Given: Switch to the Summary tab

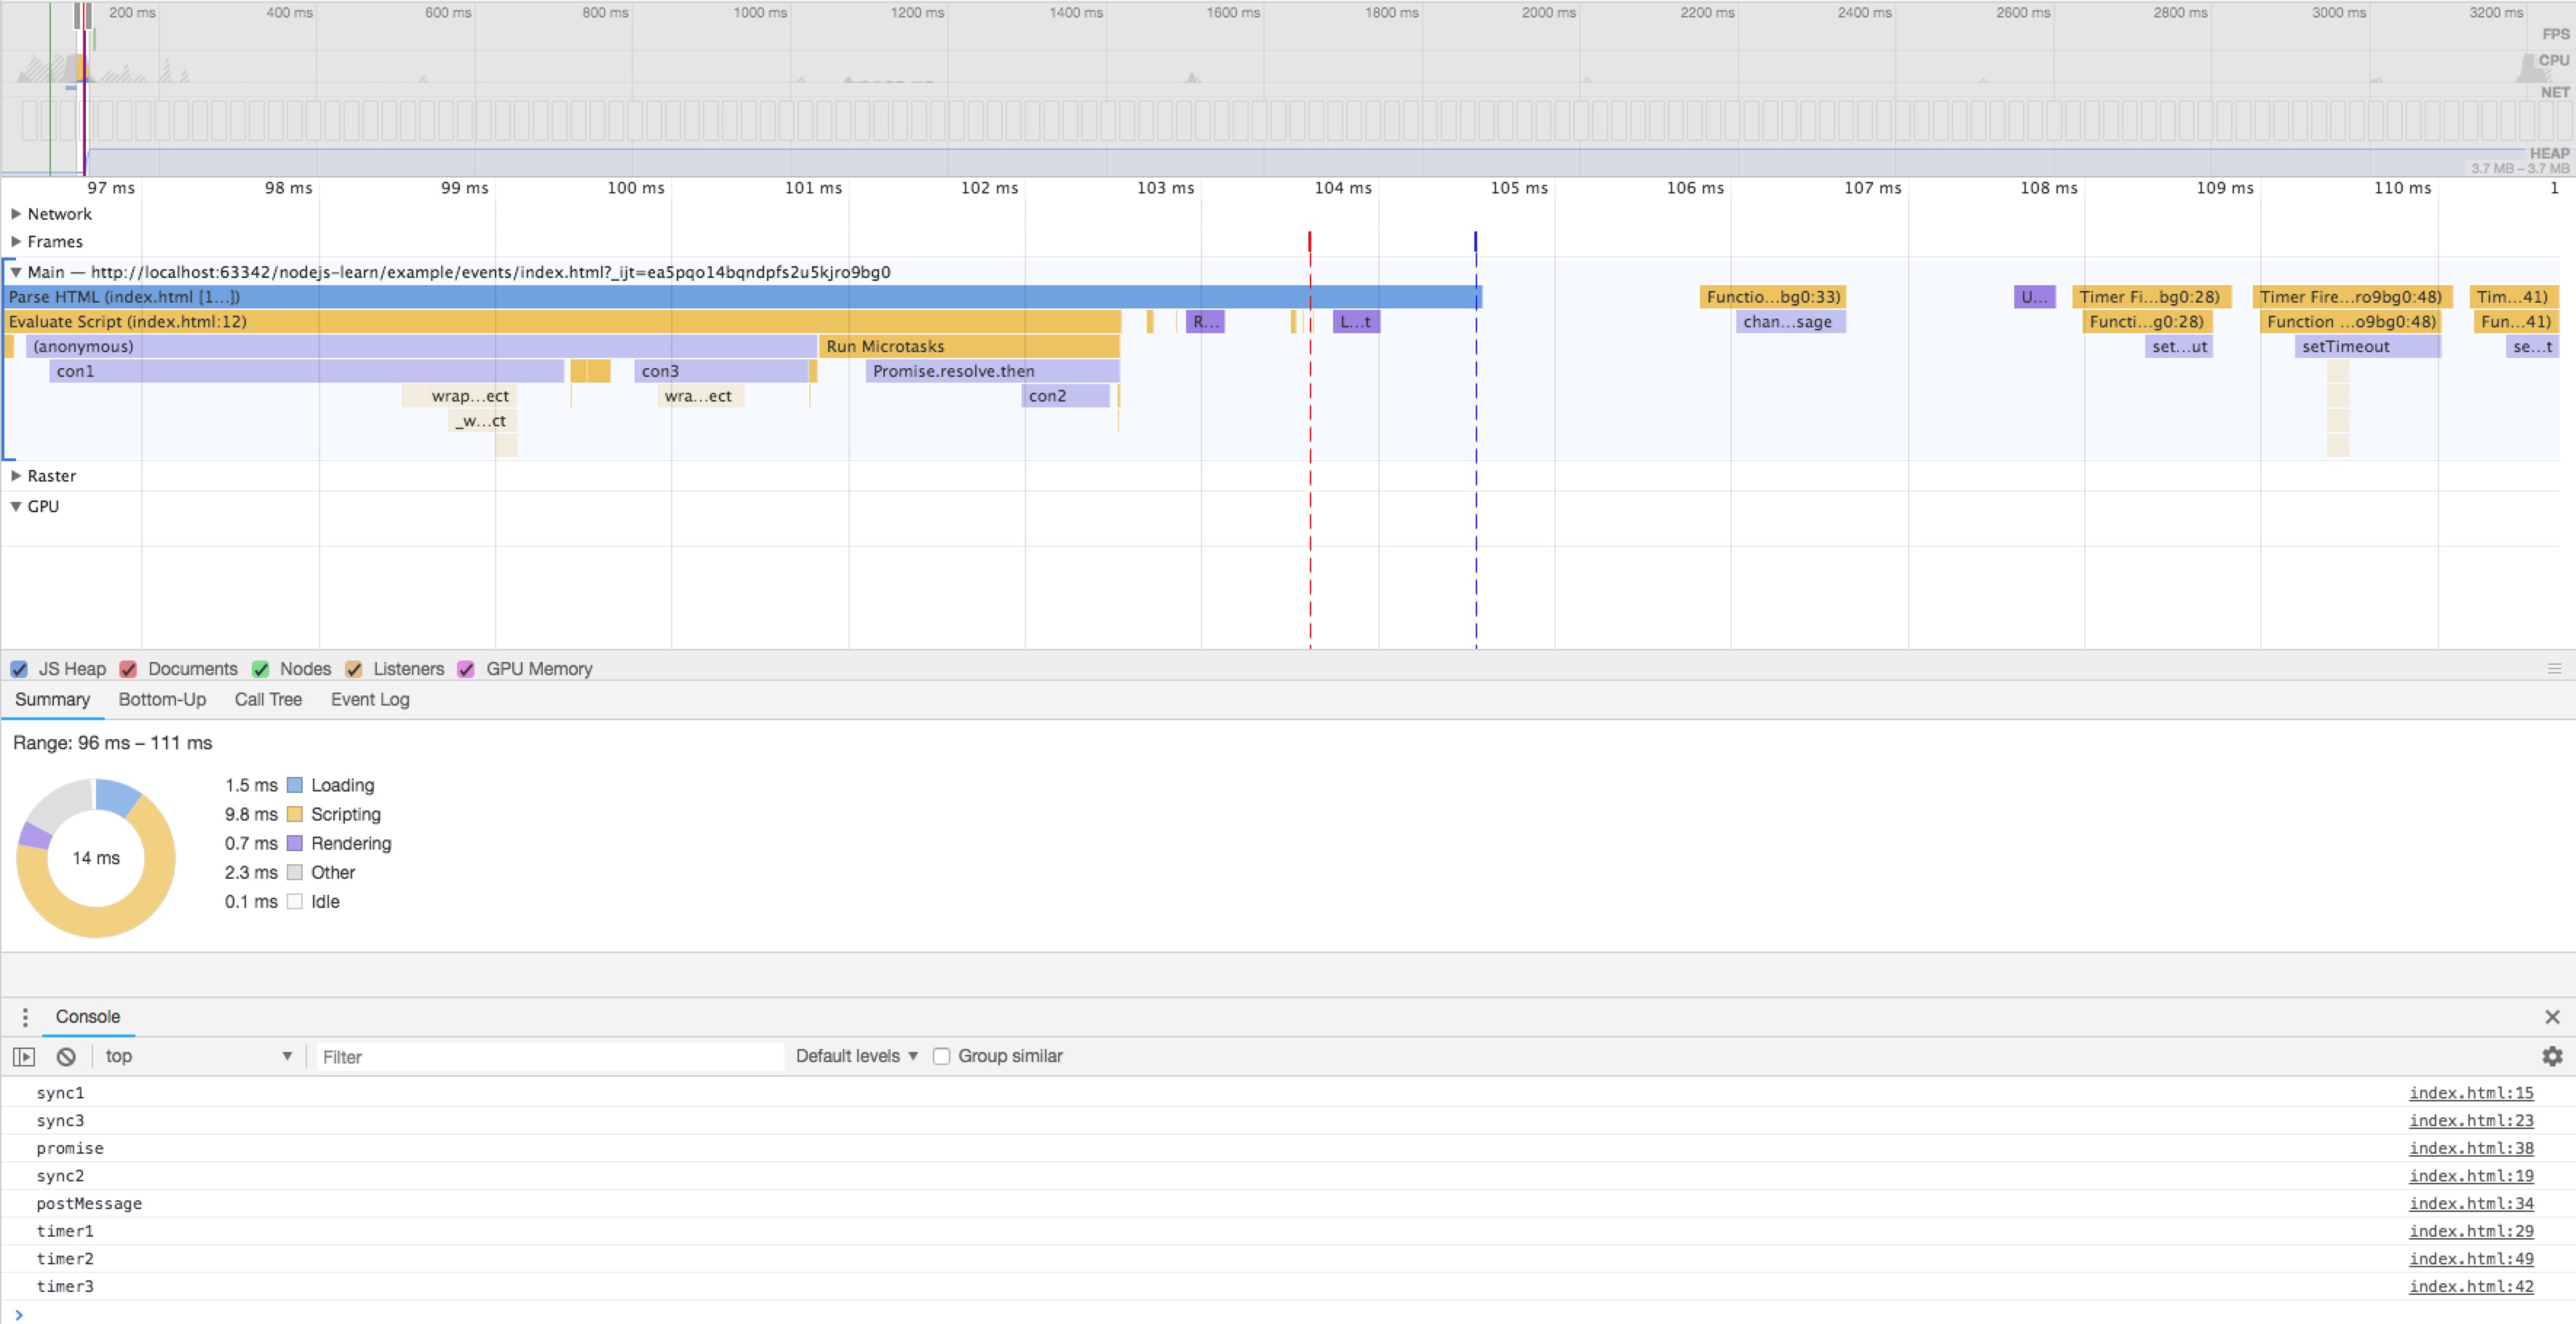Looking at the screenshot, I should click(x=52, y=699).
